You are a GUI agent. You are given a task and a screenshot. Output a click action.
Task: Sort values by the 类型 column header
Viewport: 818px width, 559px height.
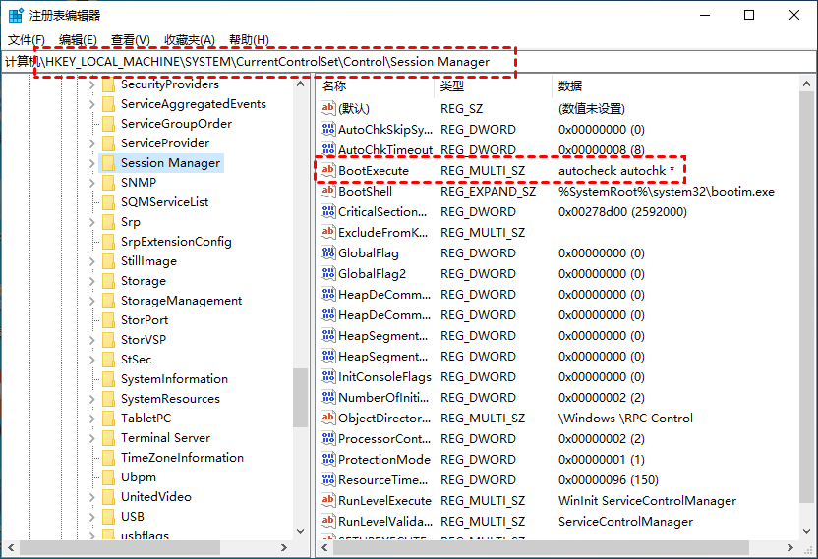(493, 86)
